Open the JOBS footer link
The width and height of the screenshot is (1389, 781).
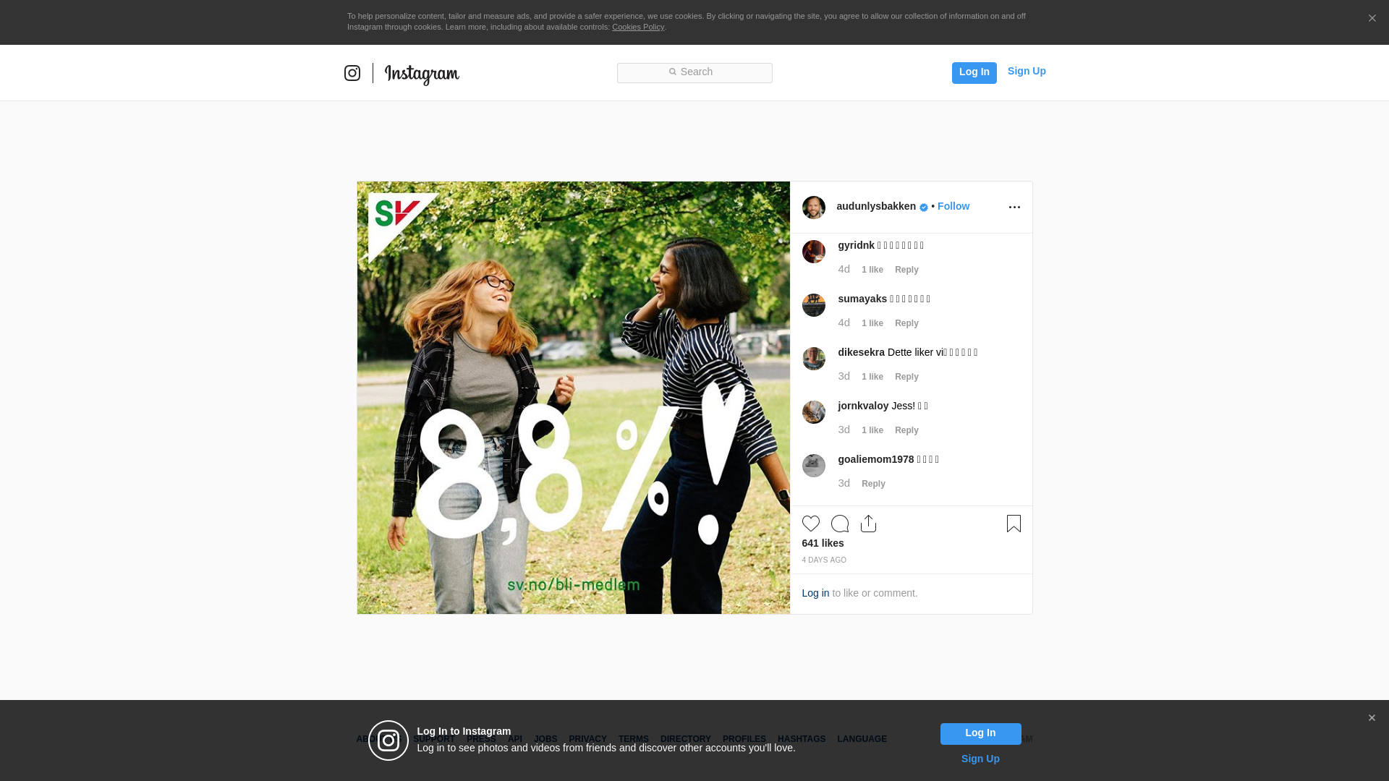click(545, 739)
